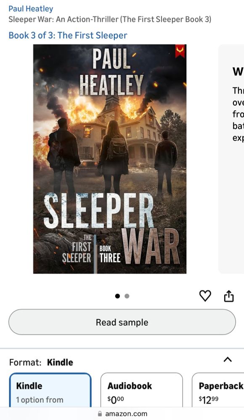Tap the Audiobook $0.00 price

(x=116, y=400)
